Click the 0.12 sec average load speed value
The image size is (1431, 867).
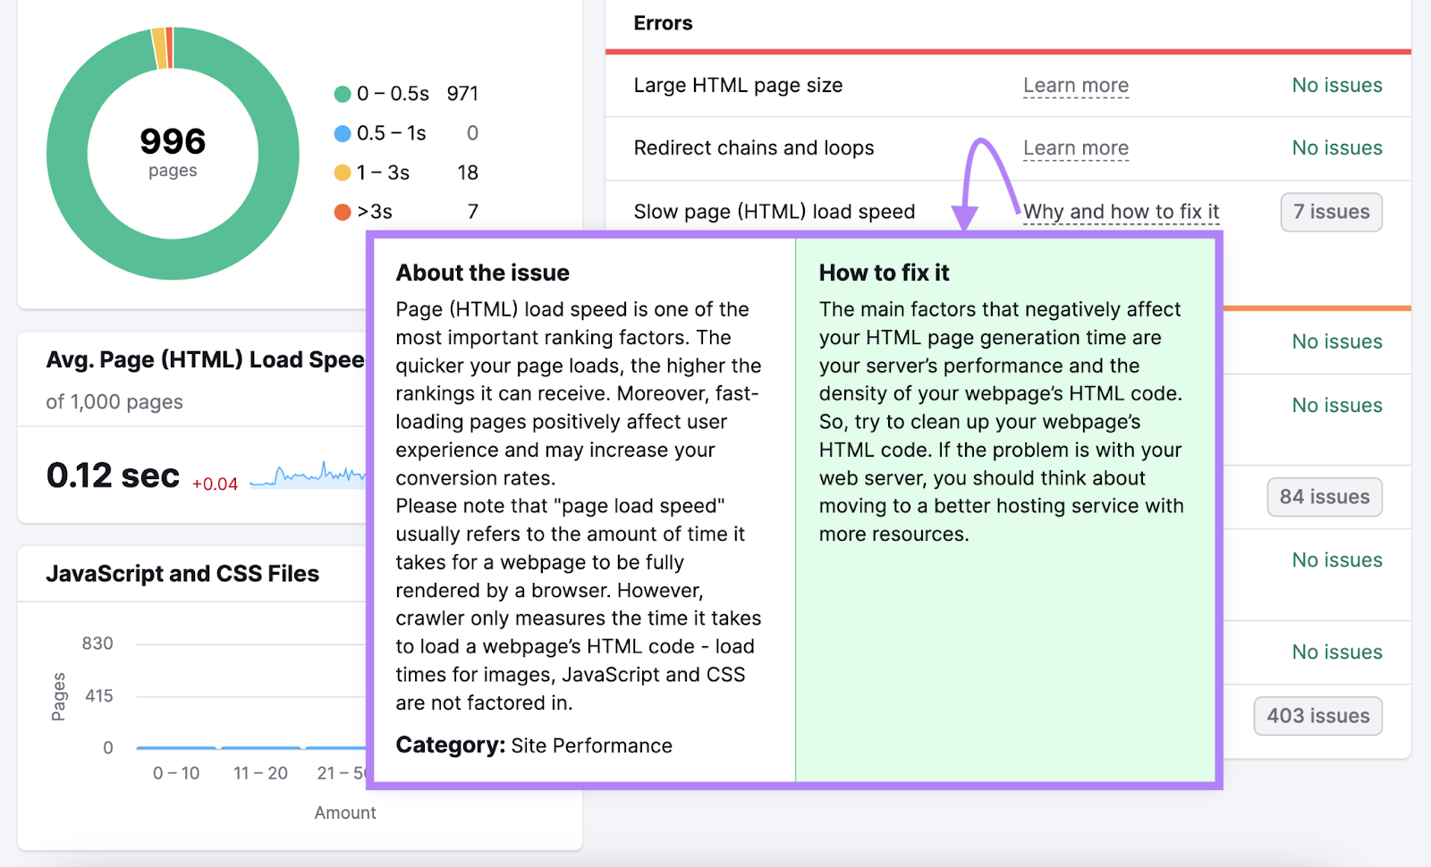[113, 476]
